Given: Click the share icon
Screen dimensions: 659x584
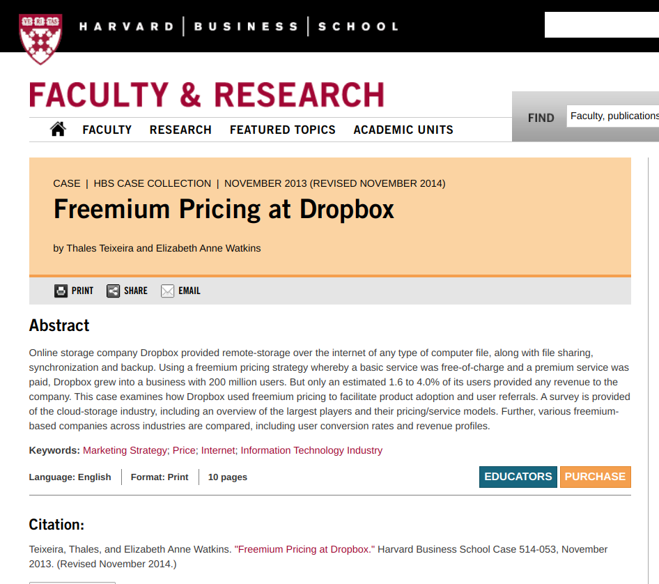Looking at the screenshot, I should point(113,291).
